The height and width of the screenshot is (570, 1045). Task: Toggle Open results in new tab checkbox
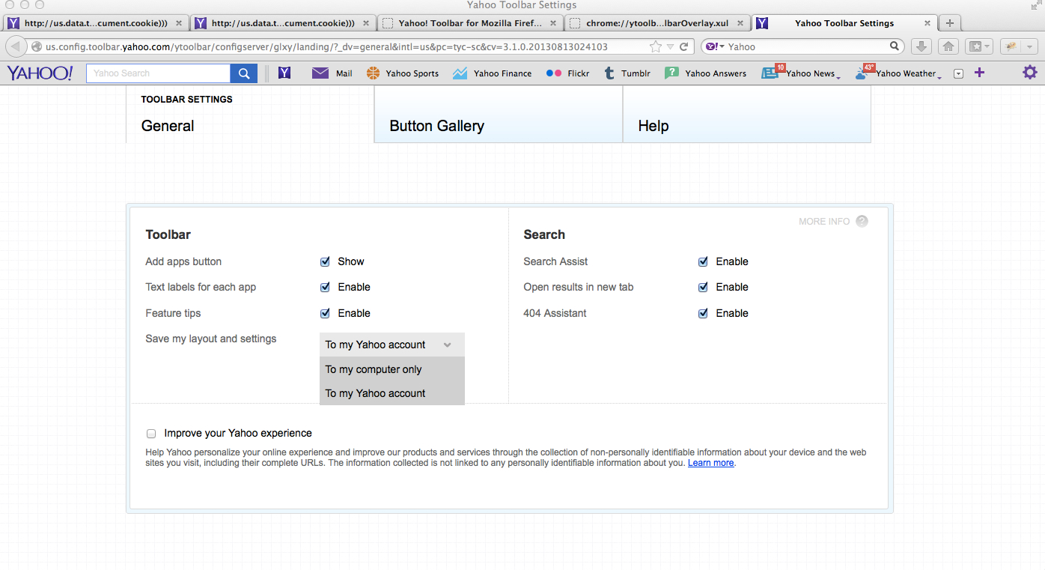(x=703, y=287)
